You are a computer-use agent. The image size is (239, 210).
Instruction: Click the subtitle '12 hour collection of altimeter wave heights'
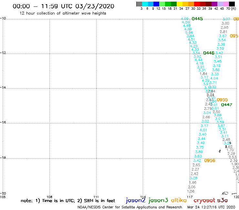click(63, 13)
